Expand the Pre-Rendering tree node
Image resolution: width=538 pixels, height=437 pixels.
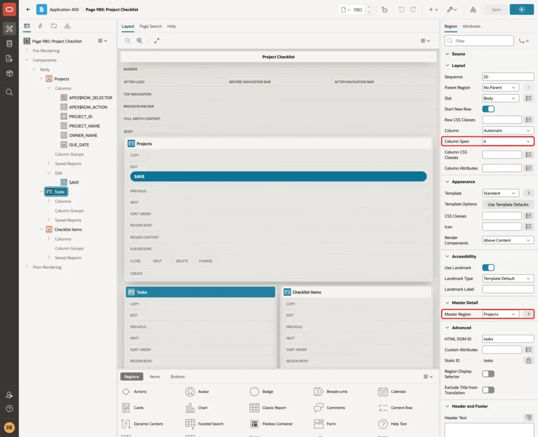click(27, 50)
